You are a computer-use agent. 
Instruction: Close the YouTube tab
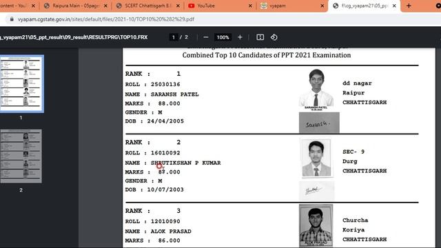[250, 6]
